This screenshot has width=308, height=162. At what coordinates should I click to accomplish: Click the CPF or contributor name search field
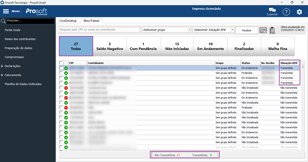coord(99,29)
